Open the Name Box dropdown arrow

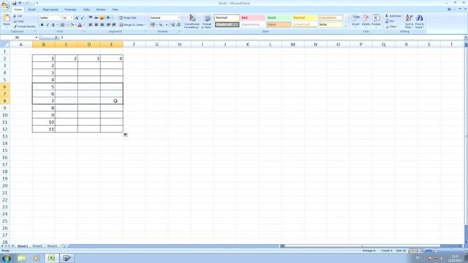pyautogui.click(x=36, y=37)
